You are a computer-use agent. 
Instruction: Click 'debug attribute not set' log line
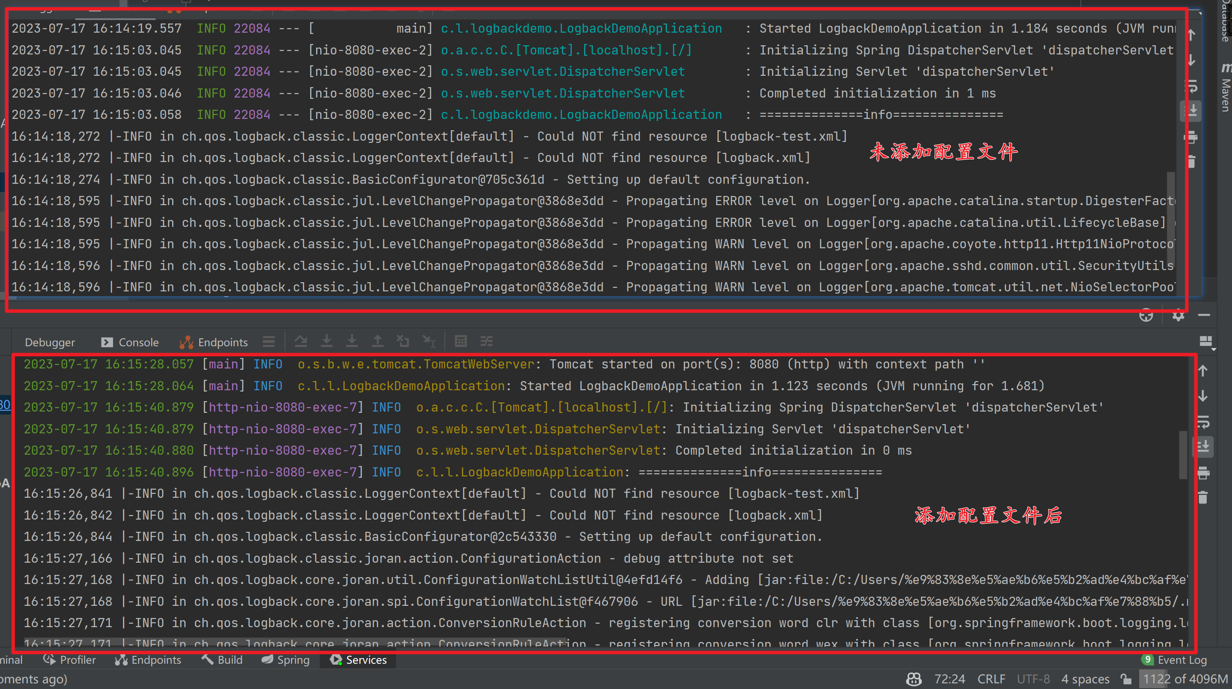click(x=409, y=558)
